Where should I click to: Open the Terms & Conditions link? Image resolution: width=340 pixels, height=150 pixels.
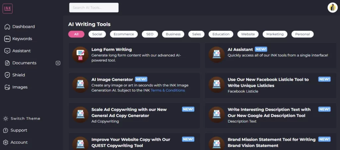tap(168, 90)
